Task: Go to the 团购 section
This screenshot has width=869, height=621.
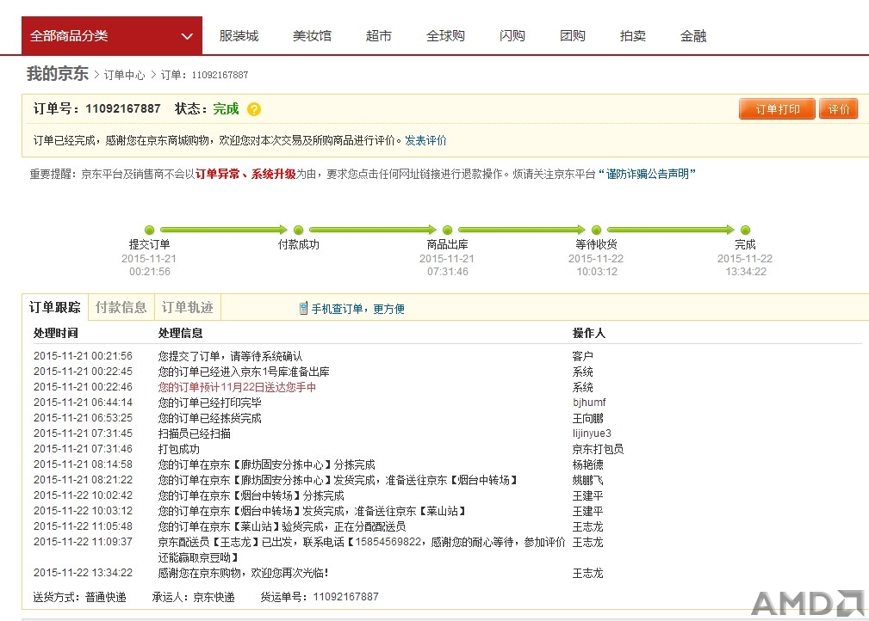Action: coord(572,36)
